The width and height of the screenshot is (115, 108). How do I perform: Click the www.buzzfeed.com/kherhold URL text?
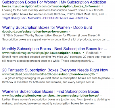pos(48,74)
